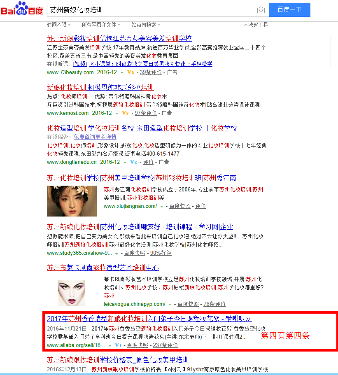Click the V1 badge next to www.ailaba.org
This screenshot has height=375, width=338.
(118, 345)
